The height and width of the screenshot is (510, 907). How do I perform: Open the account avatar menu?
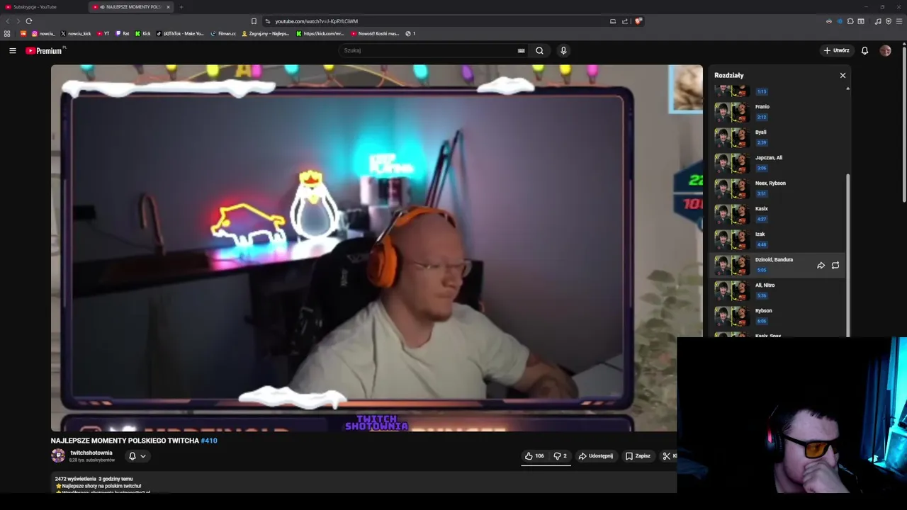coord(885,50)
